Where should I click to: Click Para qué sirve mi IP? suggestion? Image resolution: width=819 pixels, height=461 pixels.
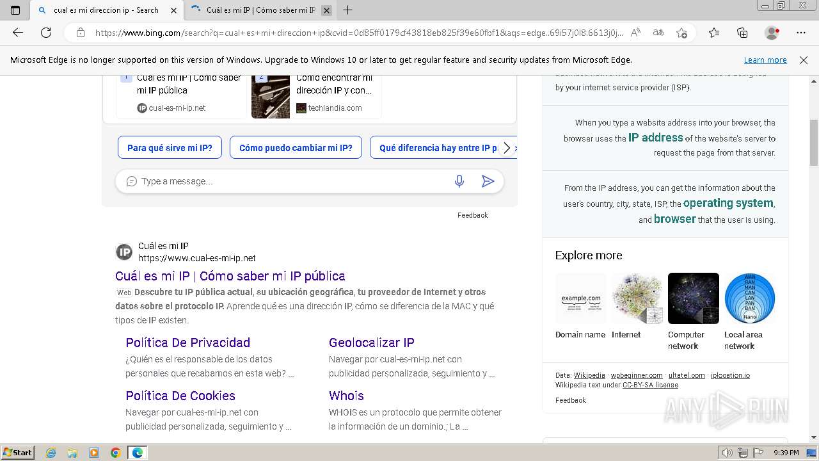[x=170, y=148]
